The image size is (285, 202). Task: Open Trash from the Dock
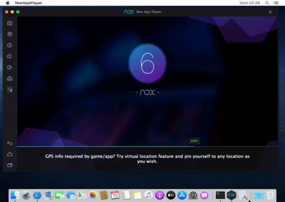click(x=270, y=195)
